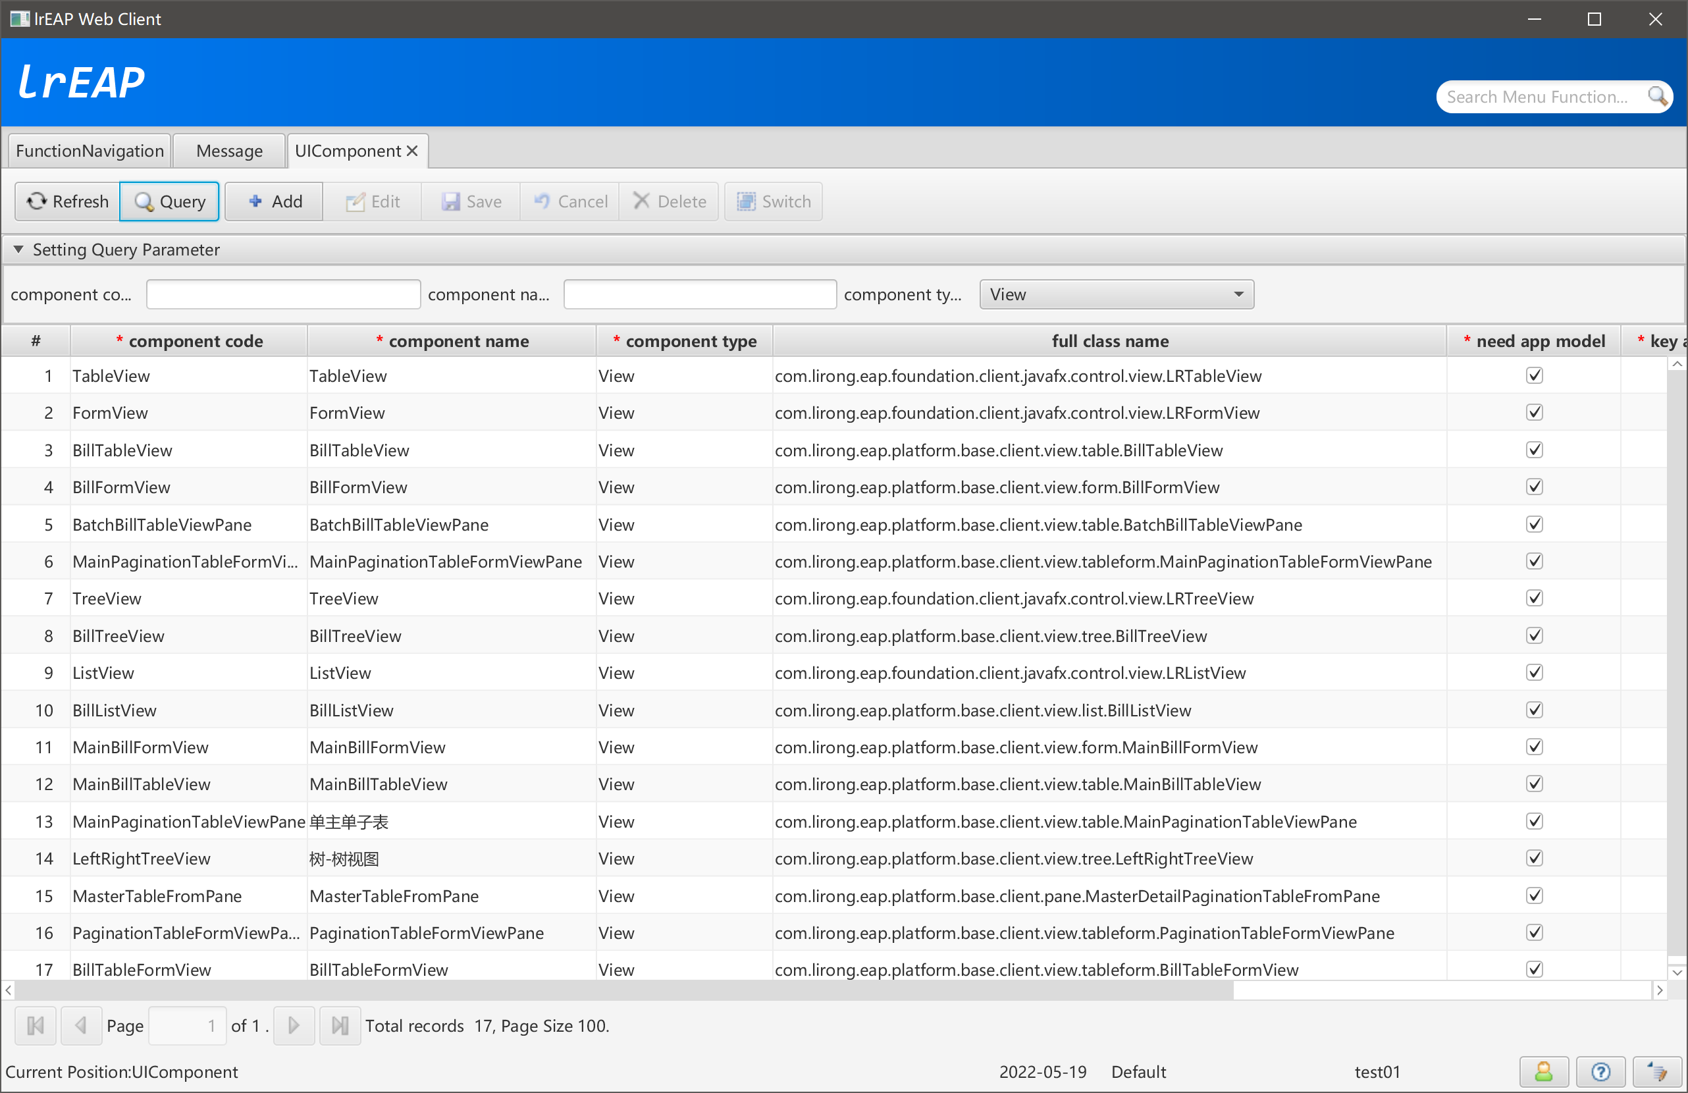Sort by component code column

tap(189, 341)
